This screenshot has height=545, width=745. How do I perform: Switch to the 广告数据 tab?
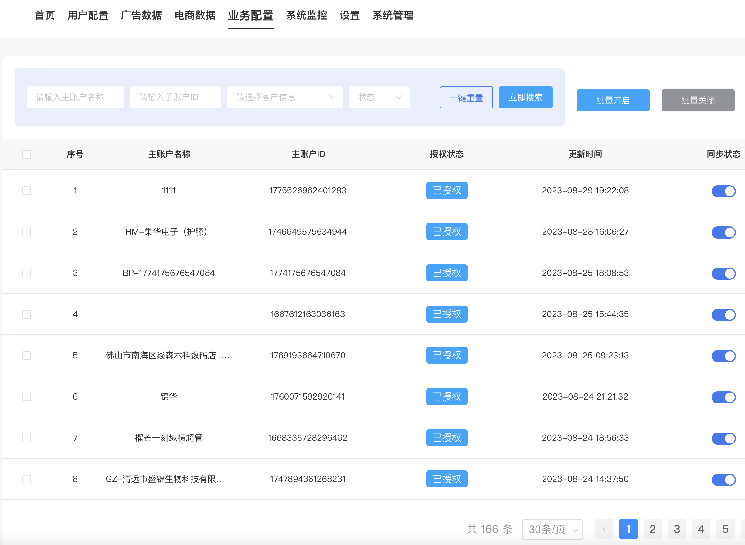tap(141, 15)
